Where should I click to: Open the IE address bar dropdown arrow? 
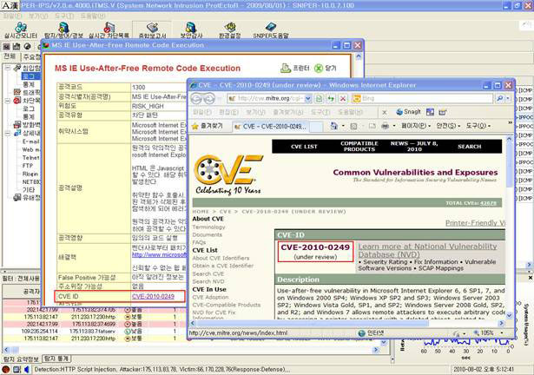(x=308, y=99)
